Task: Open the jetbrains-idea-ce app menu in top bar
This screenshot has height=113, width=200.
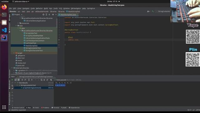Action: click(x=21, y=1)
